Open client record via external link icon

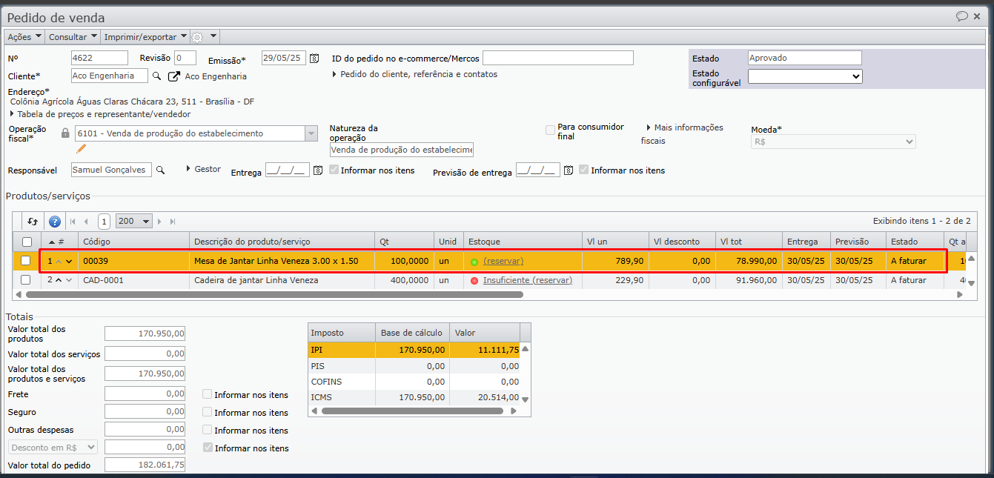point(174,76)
